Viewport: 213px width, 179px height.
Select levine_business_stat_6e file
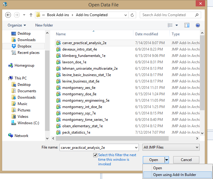point(81,81)
